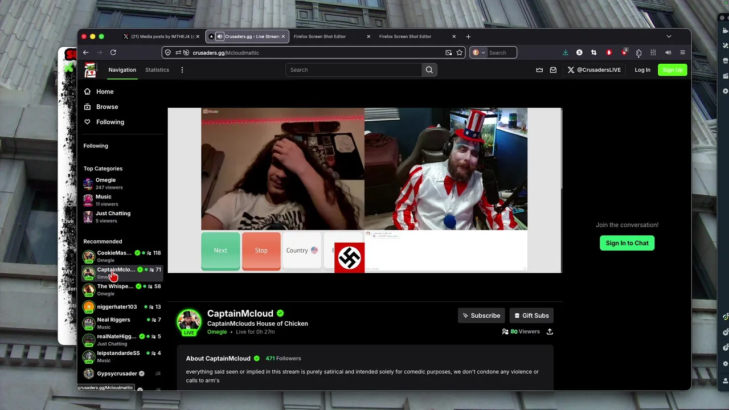Click the Just Chatting category icon

tap(88, 217)
